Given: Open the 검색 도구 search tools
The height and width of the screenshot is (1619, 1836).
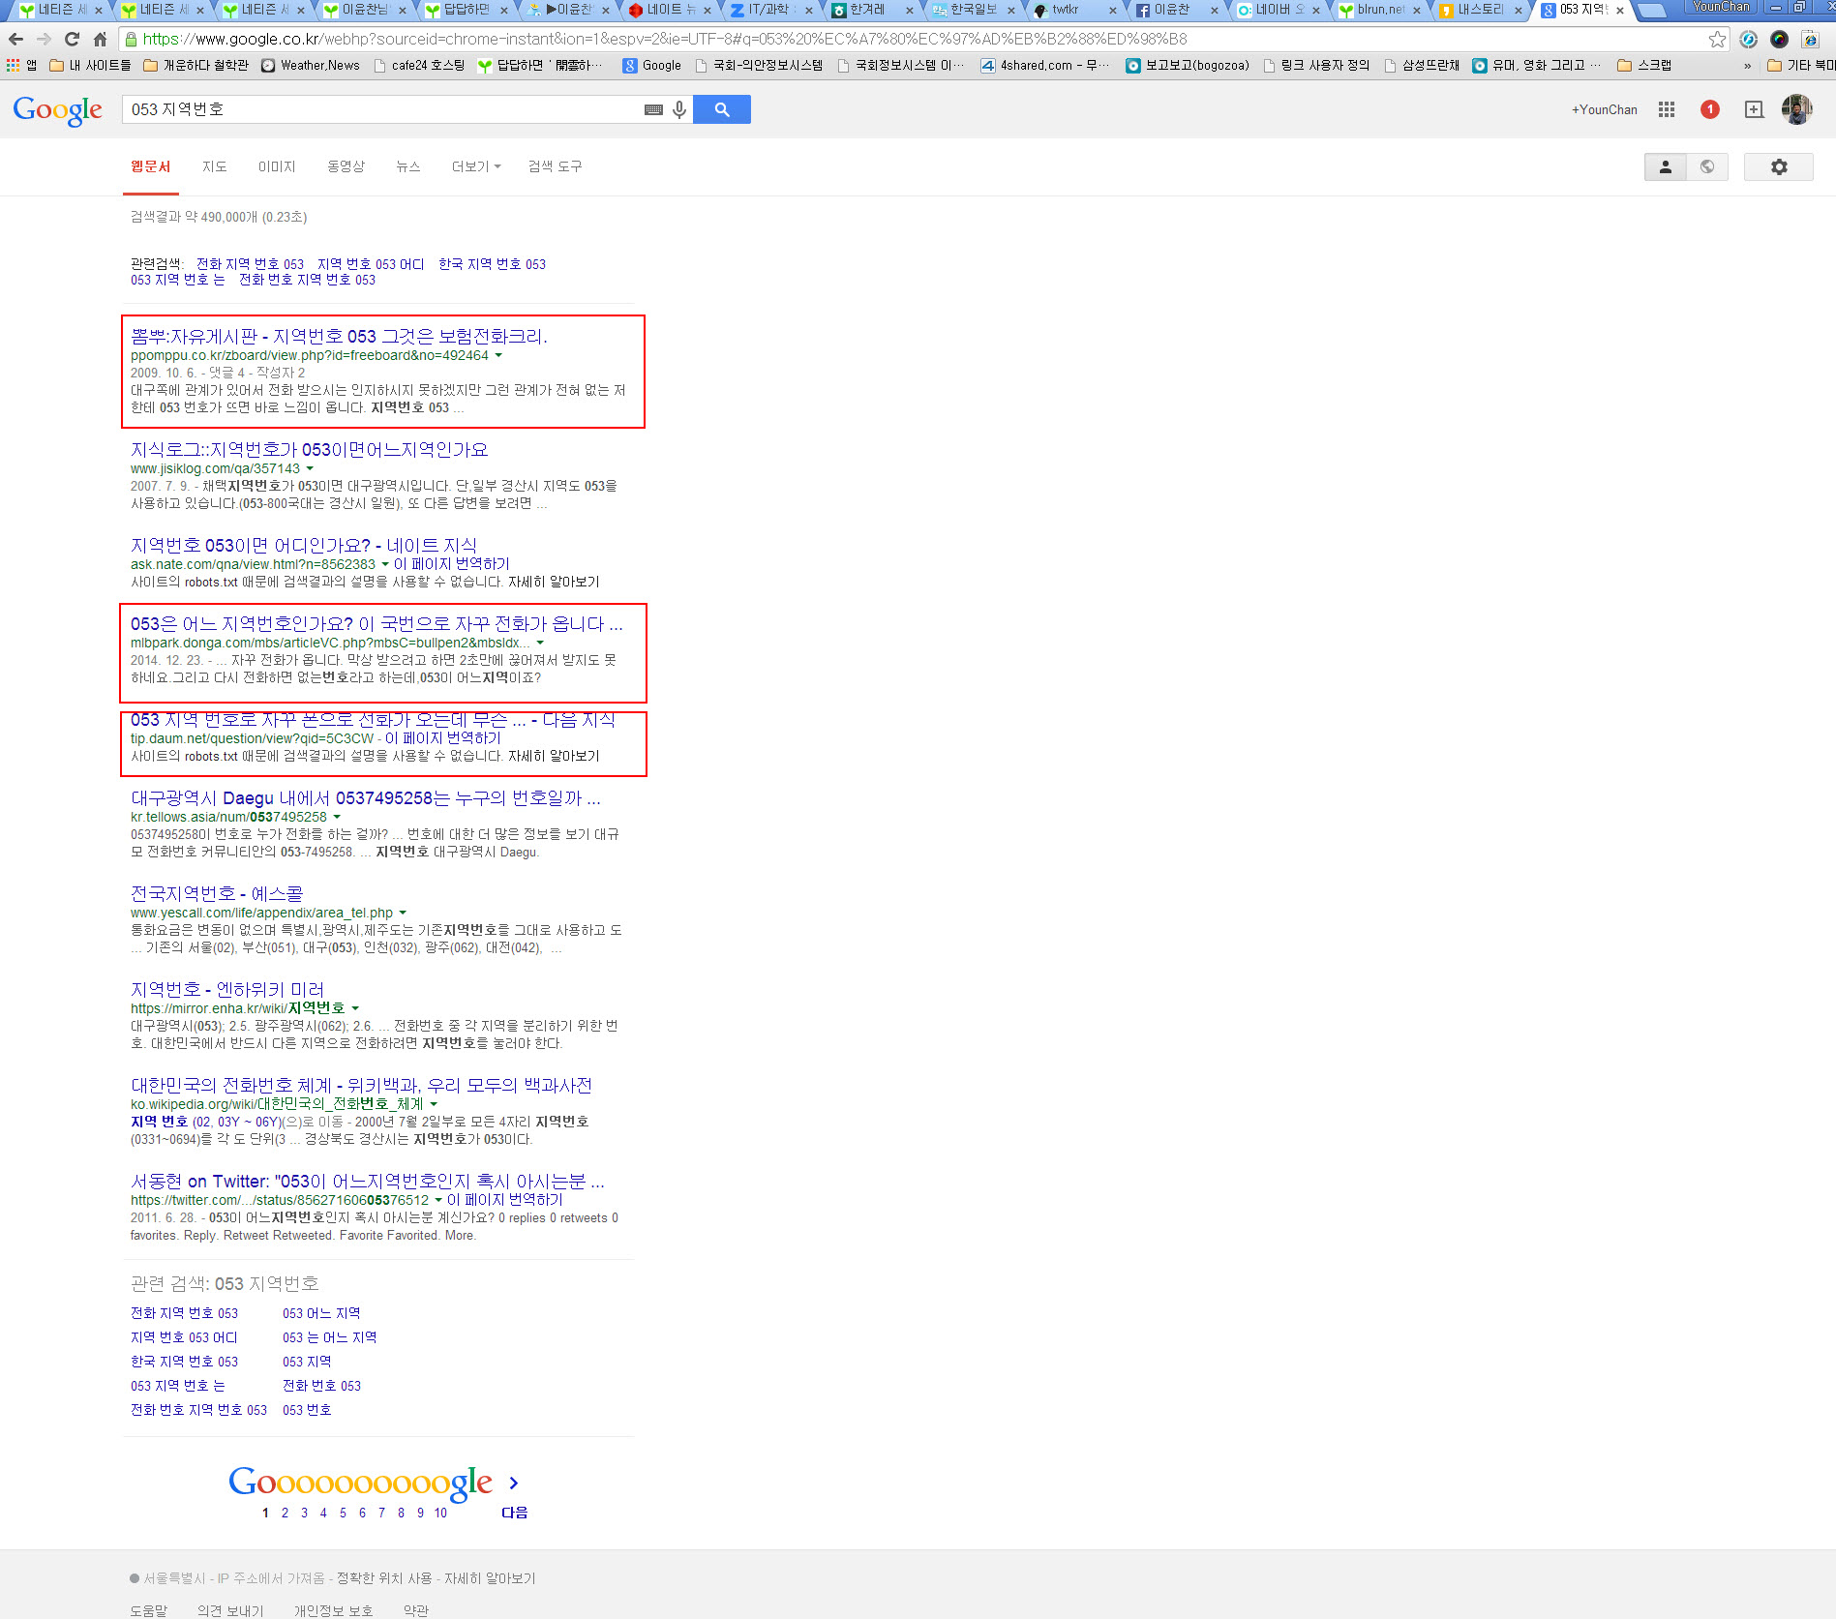Looking at the screenshot, I should [x=556, y=166].
